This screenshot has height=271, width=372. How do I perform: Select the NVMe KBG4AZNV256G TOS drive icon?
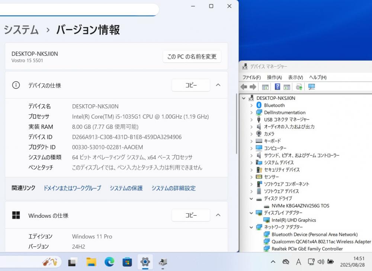pyautogui.click(x=267, y=206)
